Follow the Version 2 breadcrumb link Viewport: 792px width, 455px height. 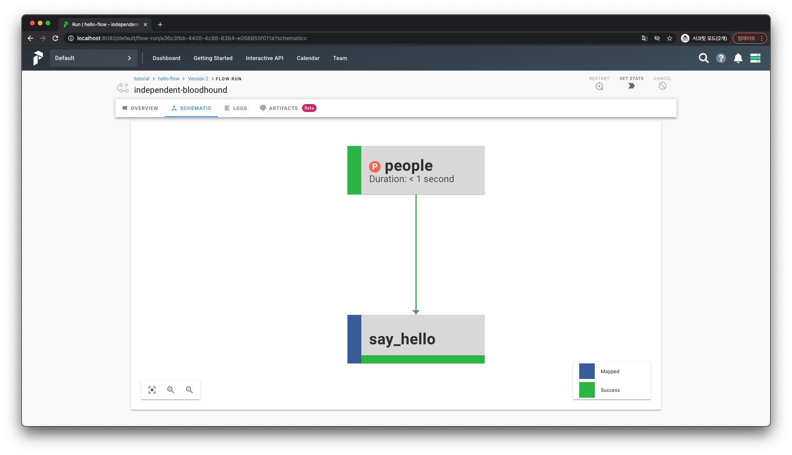pyautogui.click(x=198, y=79)
